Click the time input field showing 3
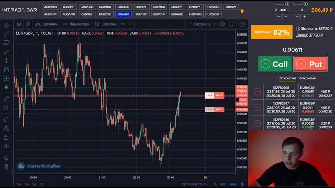 301,10
